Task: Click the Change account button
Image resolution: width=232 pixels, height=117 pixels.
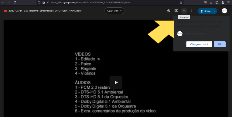Action: 199,44
